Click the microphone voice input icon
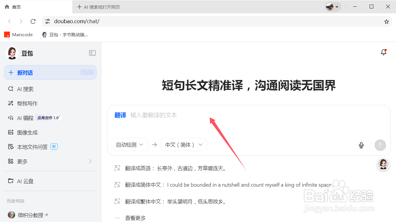 [361, 145]
